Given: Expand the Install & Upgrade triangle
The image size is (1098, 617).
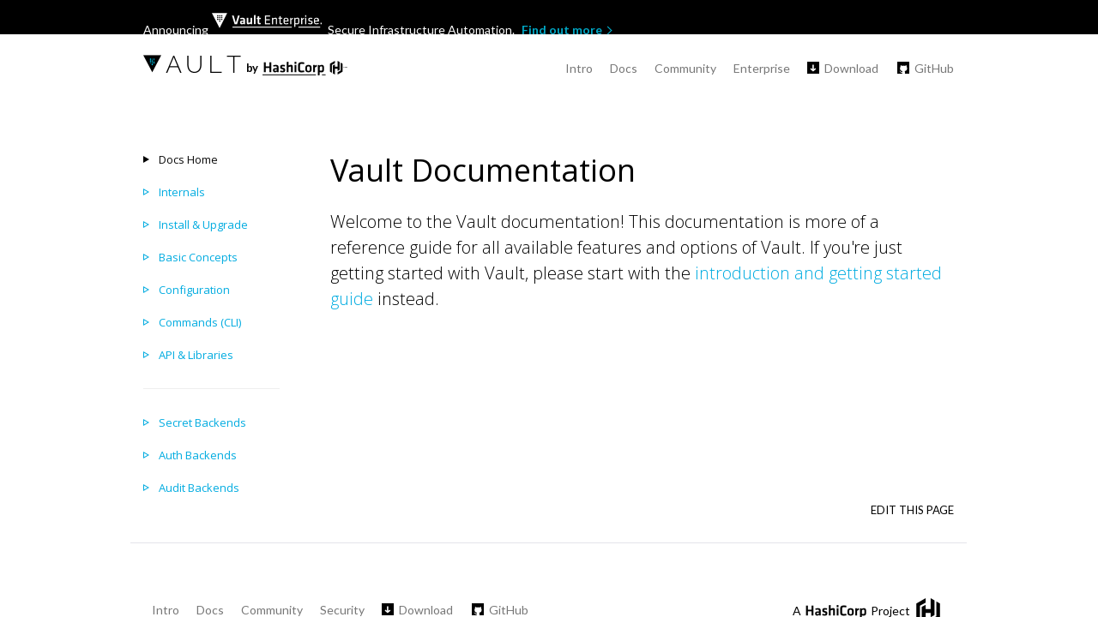Looking at the screenshot, I should pyautogui.click(x=146, y=225).
